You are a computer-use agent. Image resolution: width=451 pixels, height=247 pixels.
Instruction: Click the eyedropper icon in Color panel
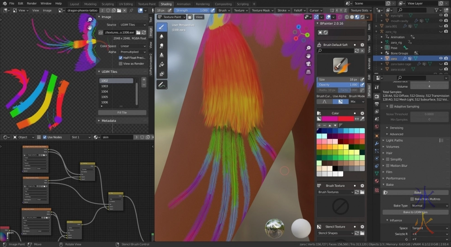point(362,119)
